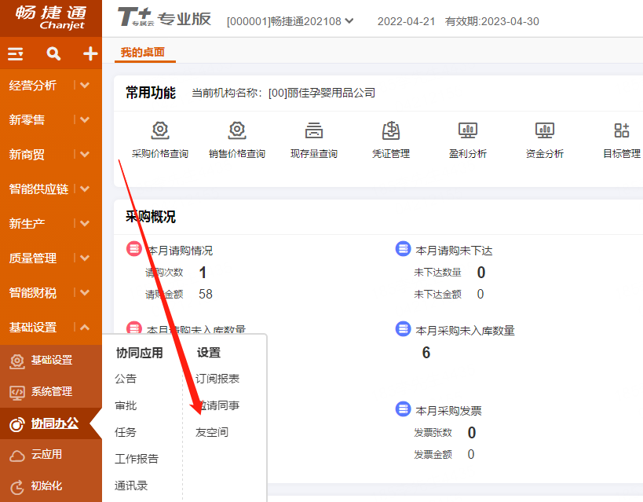The image size is (643, 502).
Task: Open 盈利分析 shortcut icon
Action: pyautogui.click(x=468, y=130)
